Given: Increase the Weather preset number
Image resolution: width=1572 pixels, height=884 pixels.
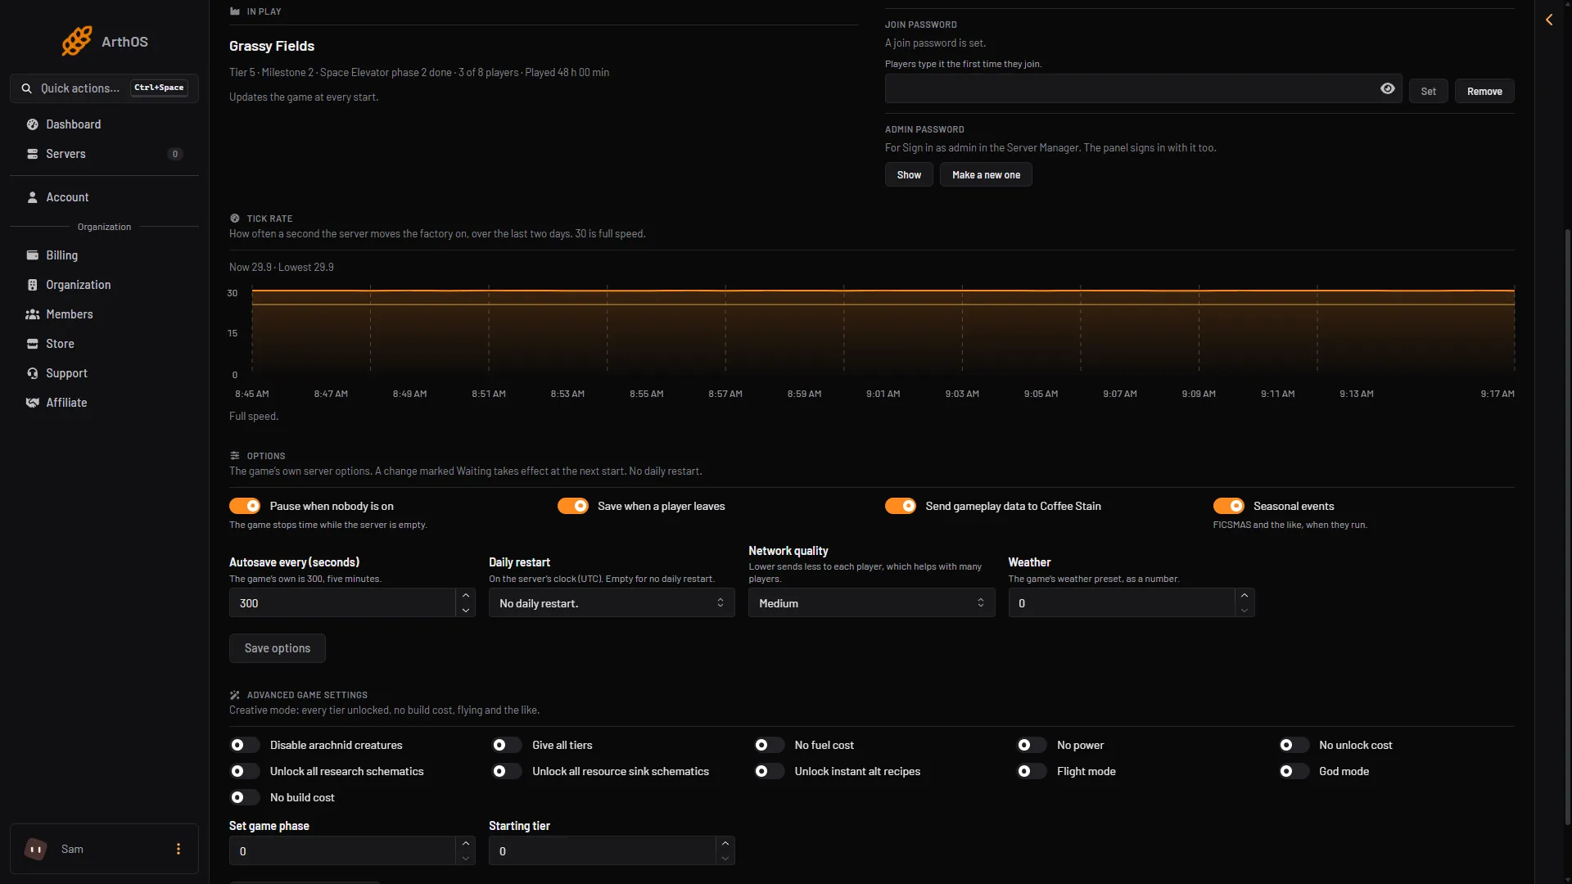Looking at the screenshot, I should coord(1244,595).
